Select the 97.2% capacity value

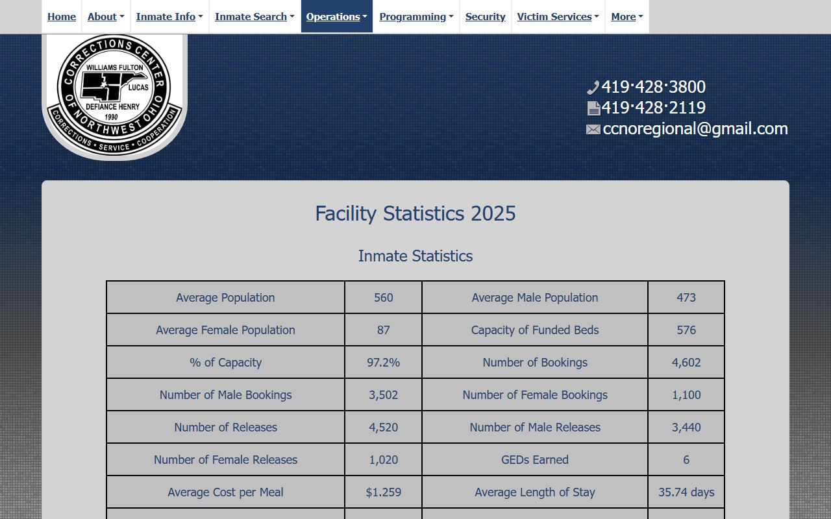coord(384,363)
